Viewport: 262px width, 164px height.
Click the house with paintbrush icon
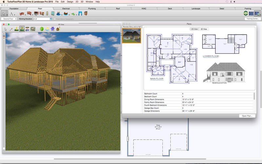[58, 29]
